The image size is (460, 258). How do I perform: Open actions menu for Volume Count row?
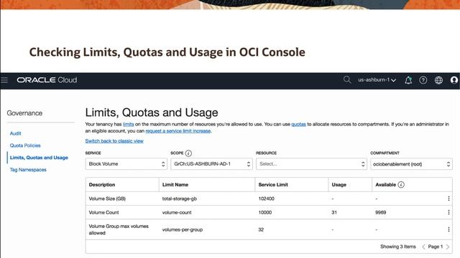click(x=448, y=212)
